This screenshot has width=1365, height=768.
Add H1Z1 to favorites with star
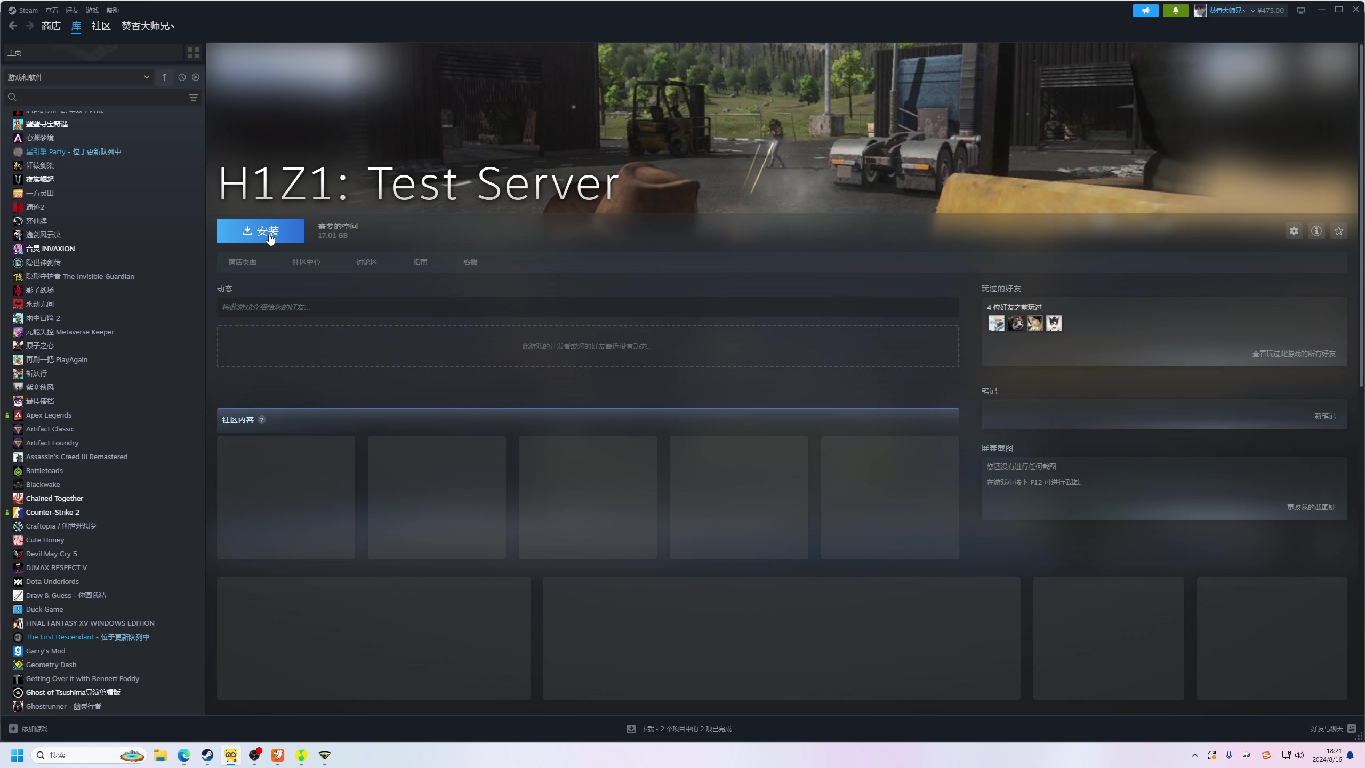click(1339, 231)
